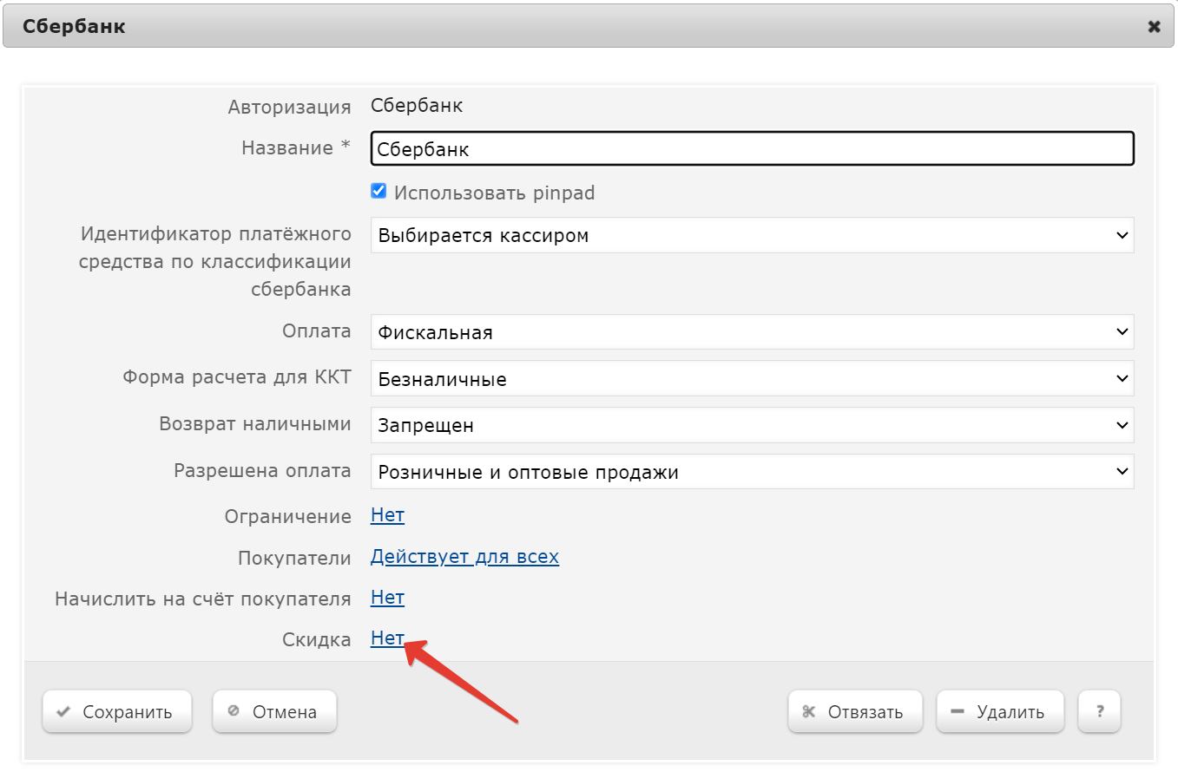This screenshot has width=1178, height=772.
Task: Open the Идентификатор платёжного средства dropdown
Action: (752, 235)
